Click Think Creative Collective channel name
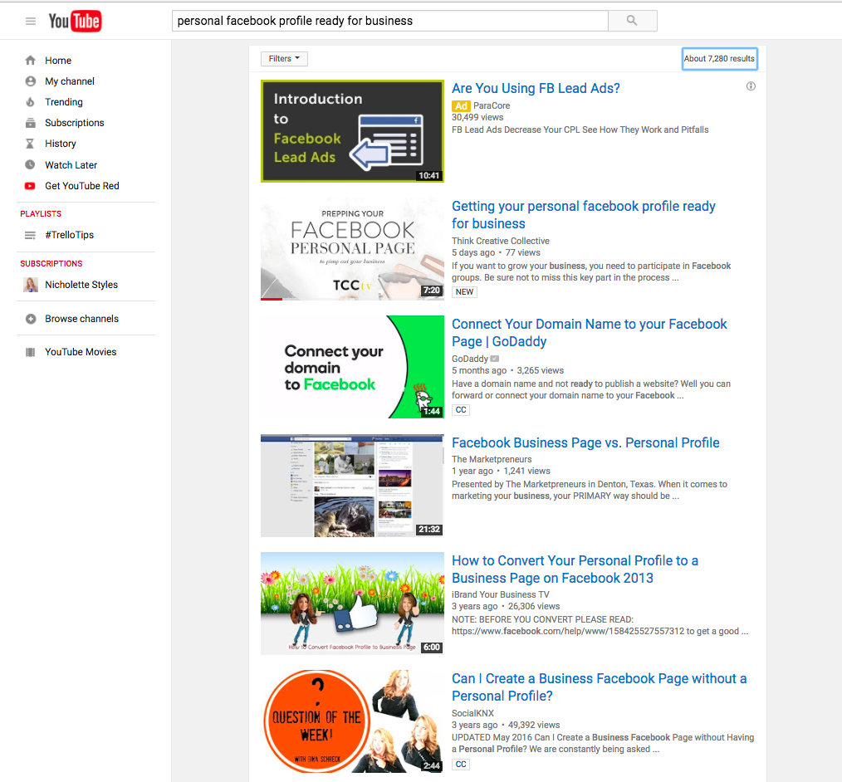This screenshot has height=782, width=842. [501, 241]
